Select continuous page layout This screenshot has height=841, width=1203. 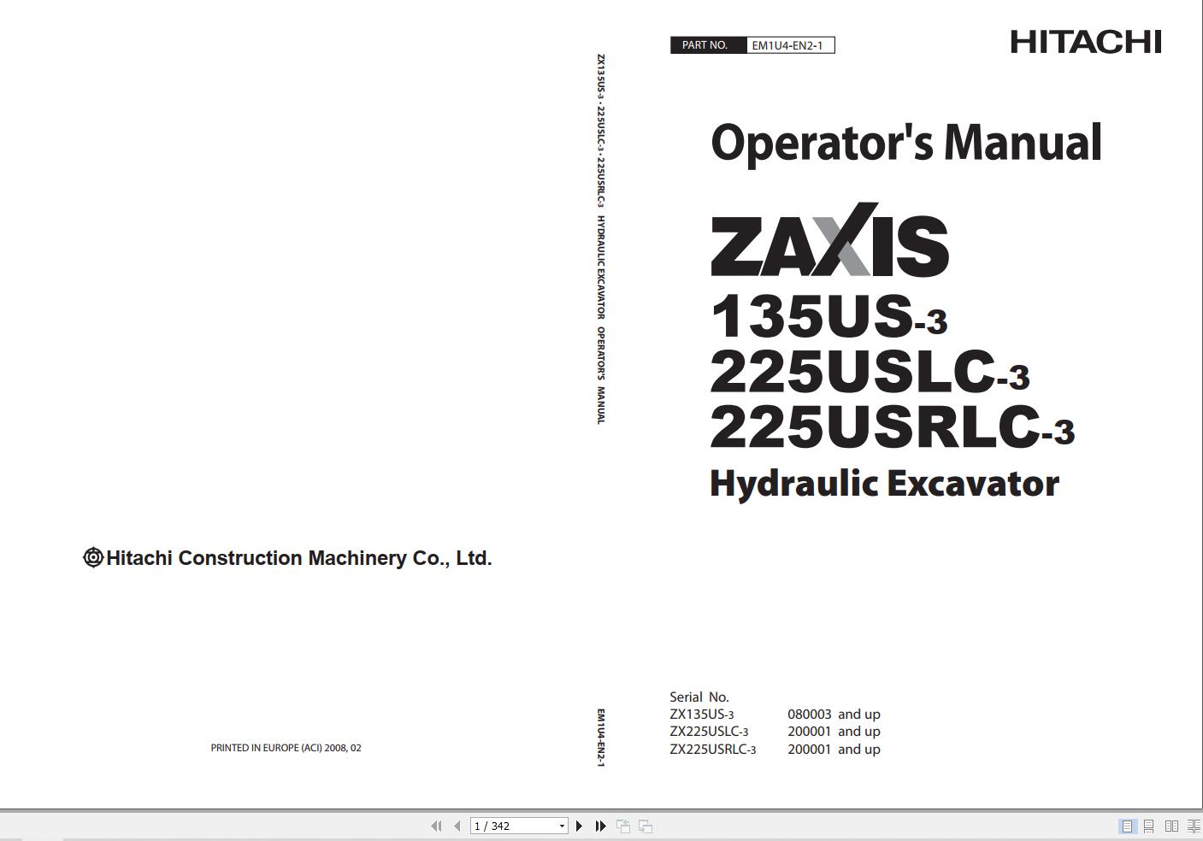coord(1149,826)
